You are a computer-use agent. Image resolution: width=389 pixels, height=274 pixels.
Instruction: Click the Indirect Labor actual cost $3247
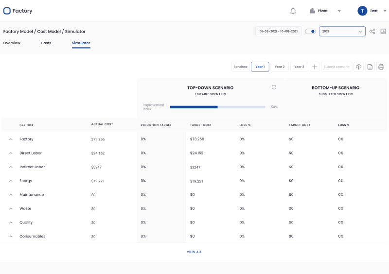[x=96, y=167]
